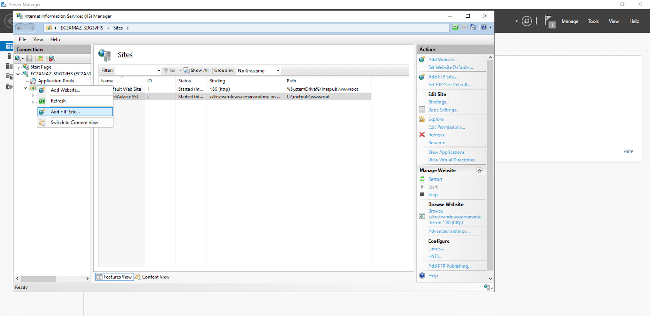Open the help icon dropdown arrow
Screen dimensions: 650x316
pos(490,28)
